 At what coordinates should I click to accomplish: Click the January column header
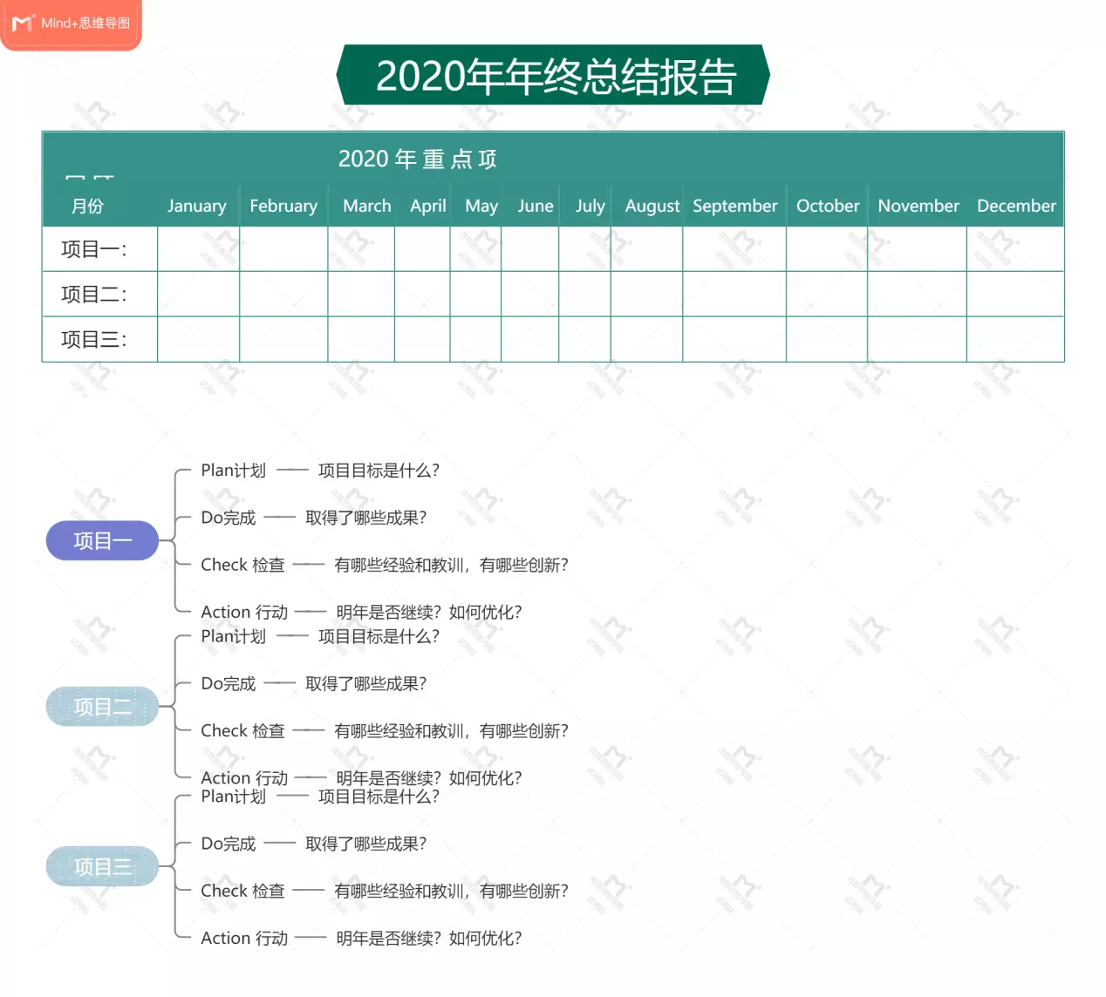[x=197, y=207]
